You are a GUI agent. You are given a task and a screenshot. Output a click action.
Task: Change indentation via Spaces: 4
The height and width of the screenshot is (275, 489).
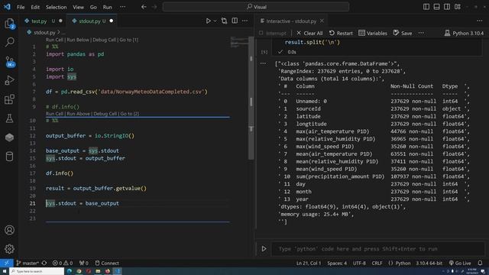pos(337,263)
